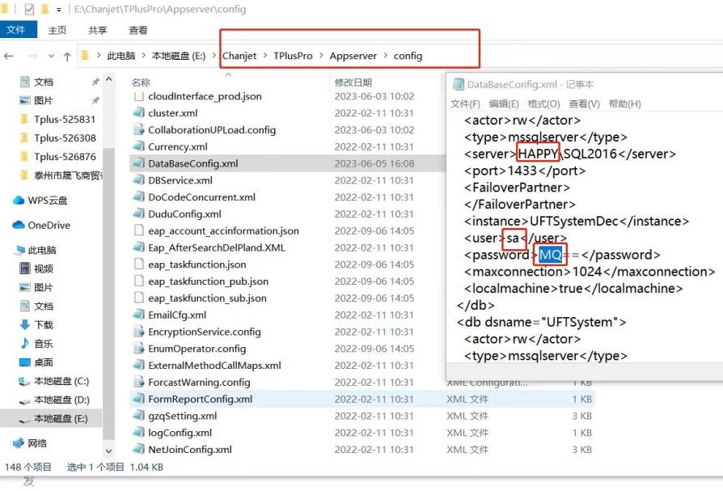Click 此电脑 in the address breadcrumb
Viewport: 723px width, 491px height.
(120, 56)
